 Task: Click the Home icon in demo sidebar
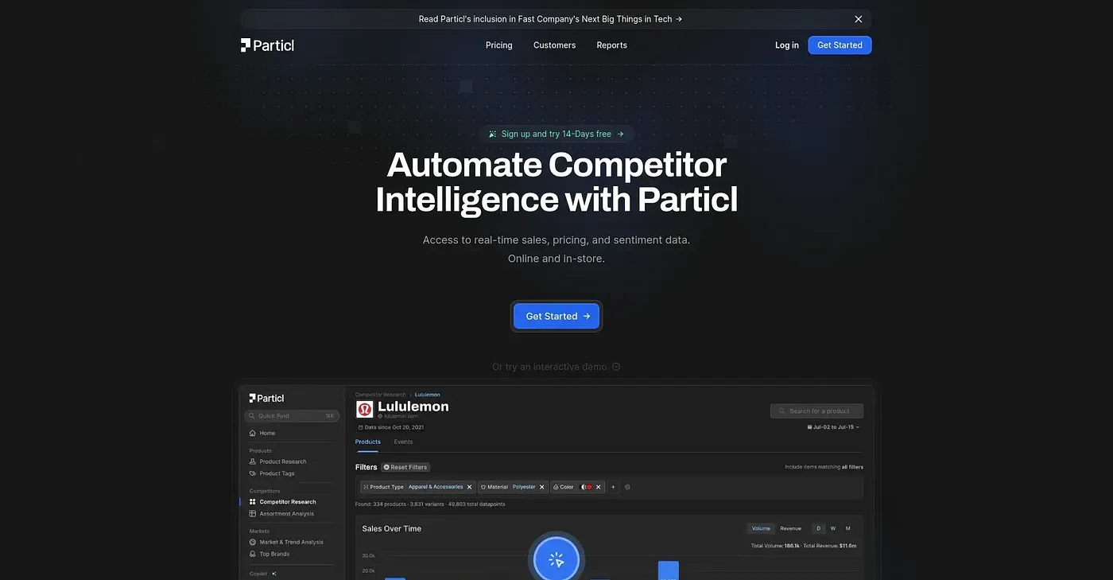coord(253,433)
